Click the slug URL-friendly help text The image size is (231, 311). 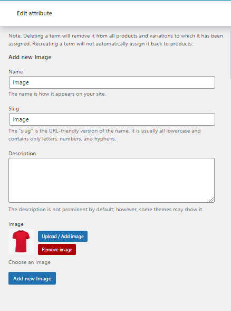coord(104,135)
